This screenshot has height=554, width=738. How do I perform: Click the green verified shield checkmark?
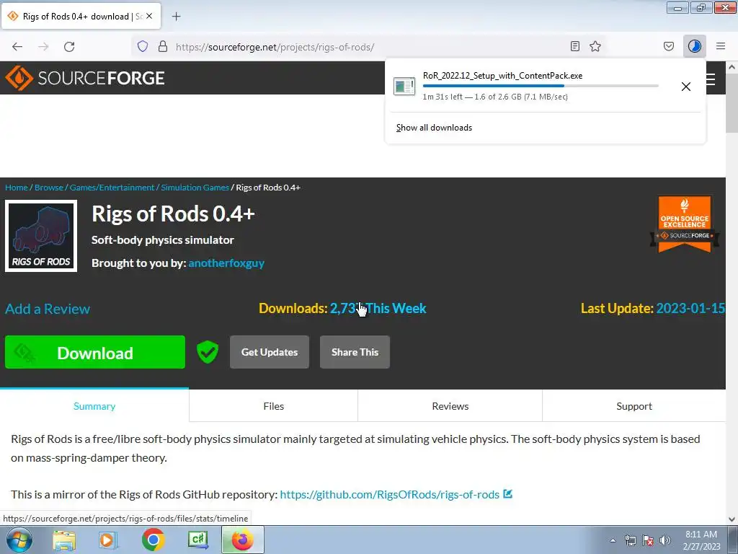[x=208, y=352]
